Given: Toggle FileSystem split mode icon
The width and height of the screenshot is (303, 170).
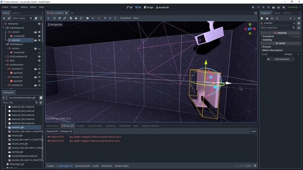Looking at the screenshot, I should pyautogui.click(x=41, y=98).
